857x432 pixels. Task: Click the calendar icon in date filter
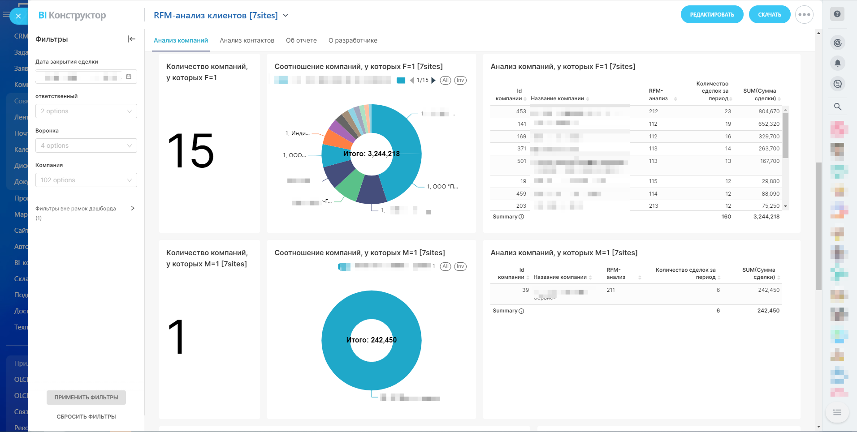coord(129,77)
